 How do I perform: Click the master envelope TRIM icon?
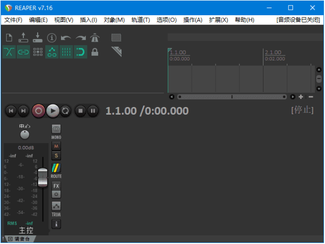(x=56, y=206)
